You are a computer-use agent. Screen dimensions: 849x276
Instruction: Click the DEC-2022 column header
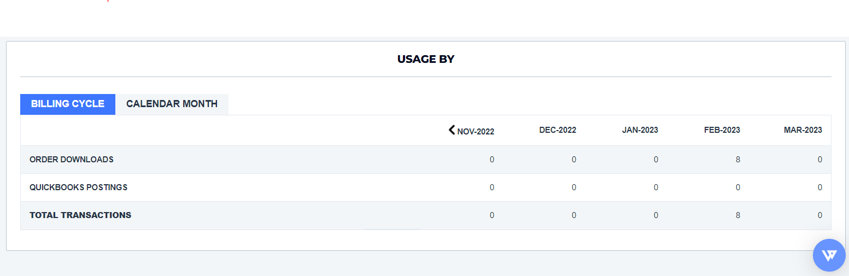pyautogui.click(x=558, y=130)
